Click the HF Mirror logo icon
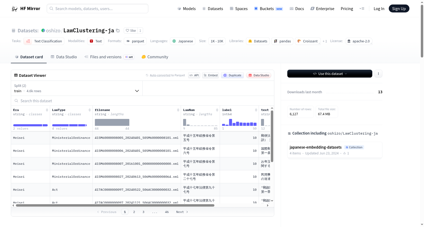424x227 pixels. pos(15,9)
